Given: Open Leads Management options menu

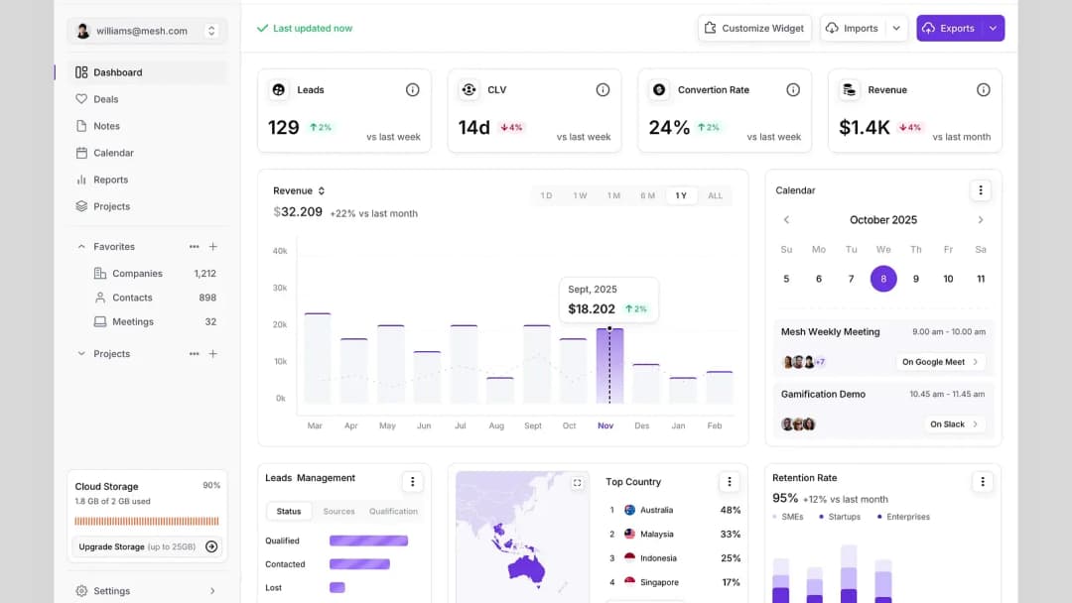Looking at the screenshot, I should pyautogui.click(x=412, y=481).
